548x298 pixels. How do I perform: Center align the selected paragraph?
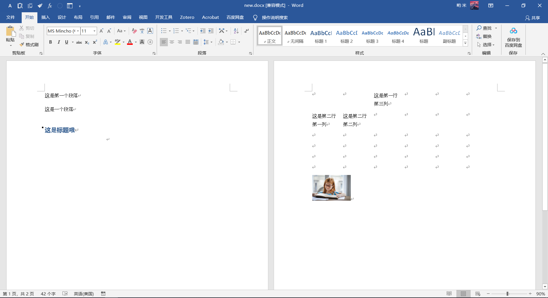172,42
